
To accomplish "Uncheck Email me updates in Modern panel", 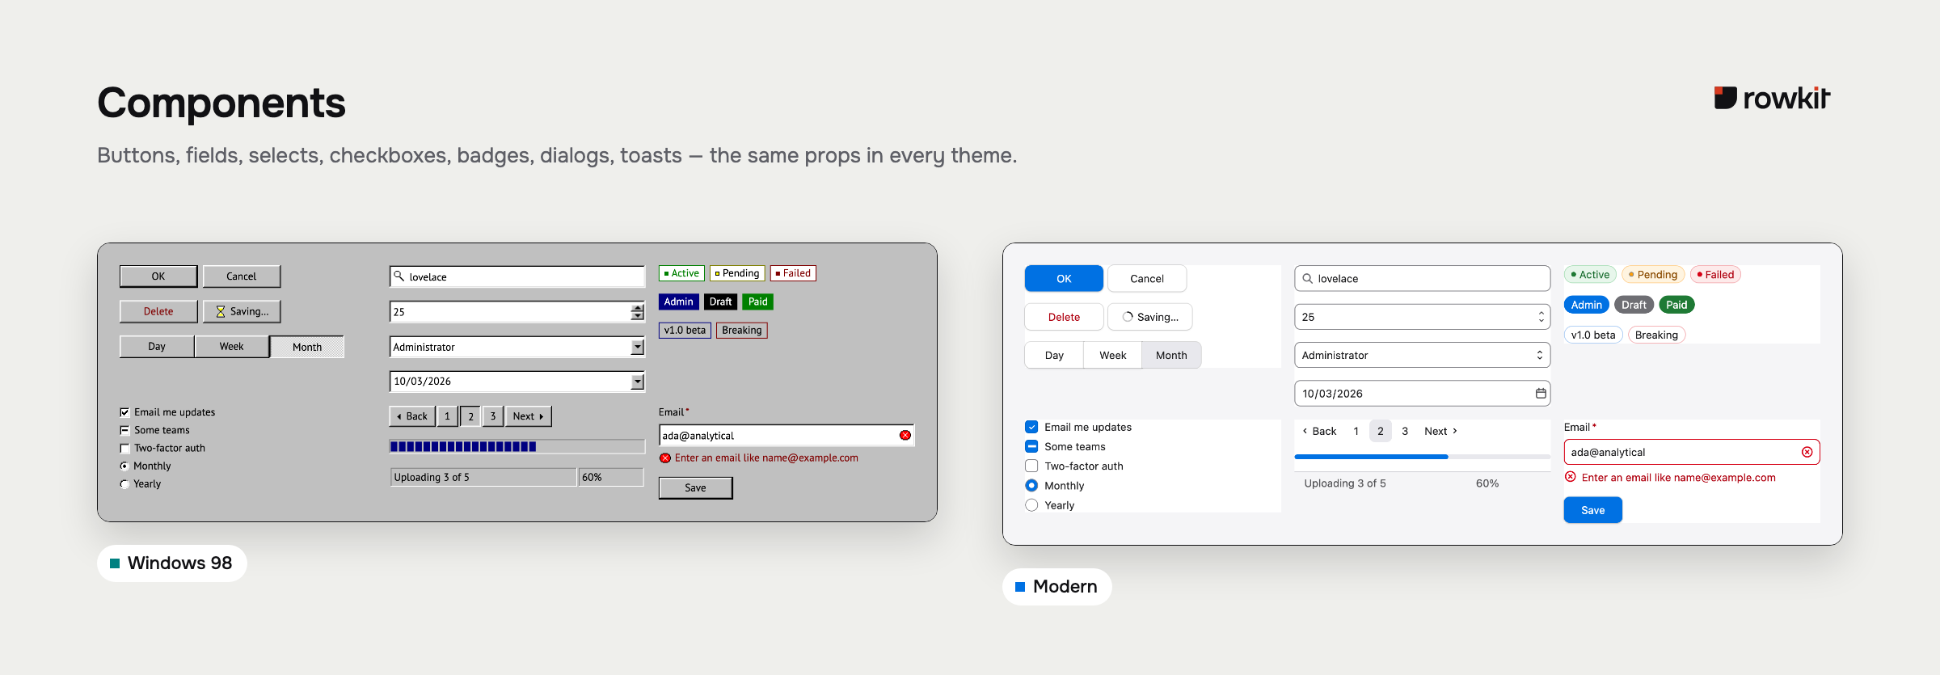I will (1031, 427).
